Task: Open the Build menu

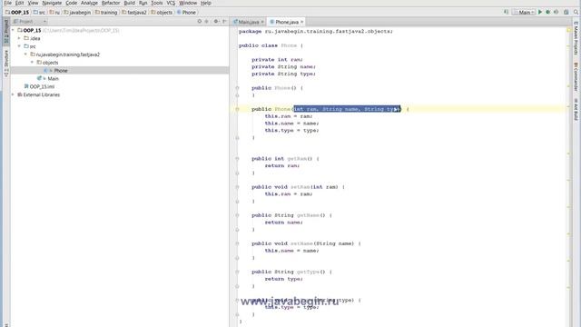Action: coord(129,3)
